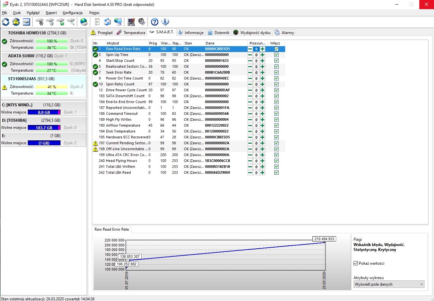Click the monitor with screwdriver toolbar icon
Screen dimensions: 434x301
(131, 22)
